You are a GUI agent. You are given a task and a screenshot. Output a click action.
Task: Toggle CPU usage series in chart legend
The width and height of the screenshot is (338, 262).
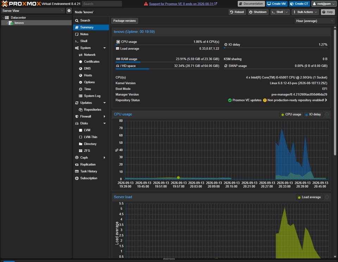click(x=291, y=114)
